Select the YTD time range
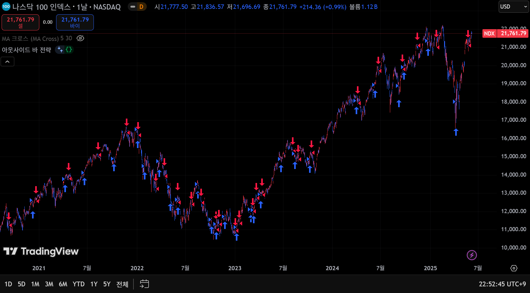Viewport: 530px width, 293px height. click(x=79, y=284)
